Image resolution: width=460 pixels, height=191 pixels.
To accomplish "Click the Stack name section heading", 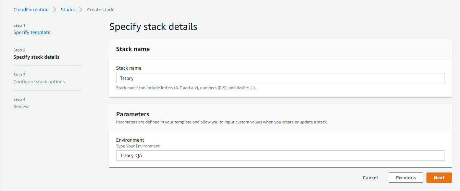I will [x=133, y=49].
